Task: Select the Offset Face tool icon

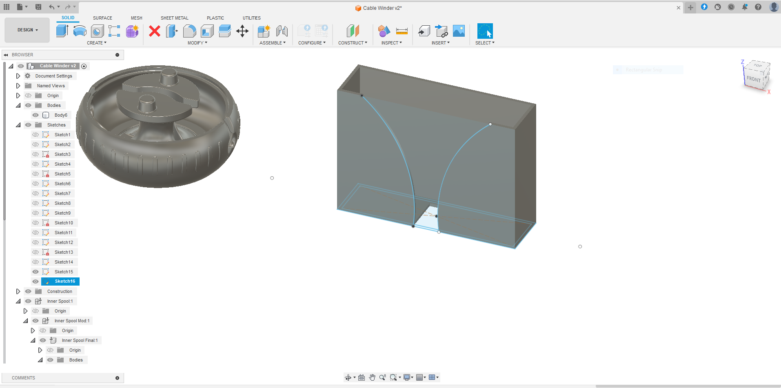Action: click(x=224, y=31)
